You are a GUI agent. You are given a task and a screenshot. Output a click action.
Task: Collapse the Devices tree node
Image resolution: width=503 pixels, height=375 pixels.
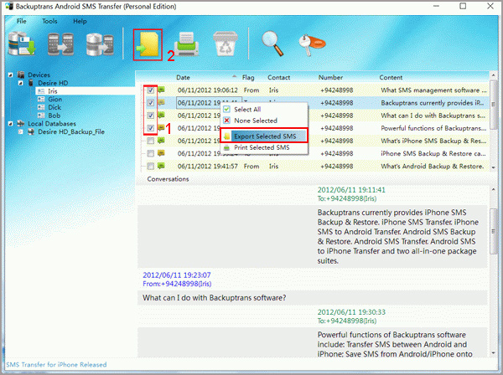[x=11, y=75]
